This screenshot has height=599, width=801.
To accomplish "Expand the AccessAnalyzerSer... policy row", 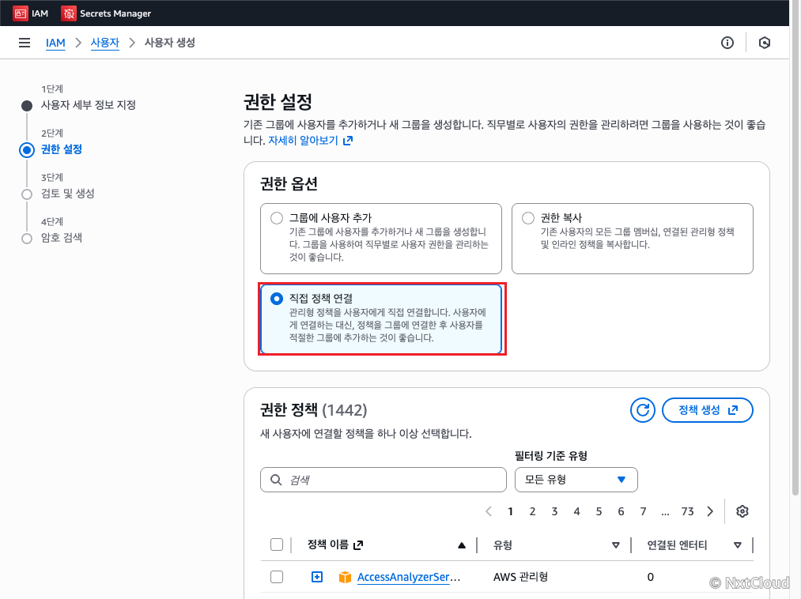I will [x=317, y=577].
